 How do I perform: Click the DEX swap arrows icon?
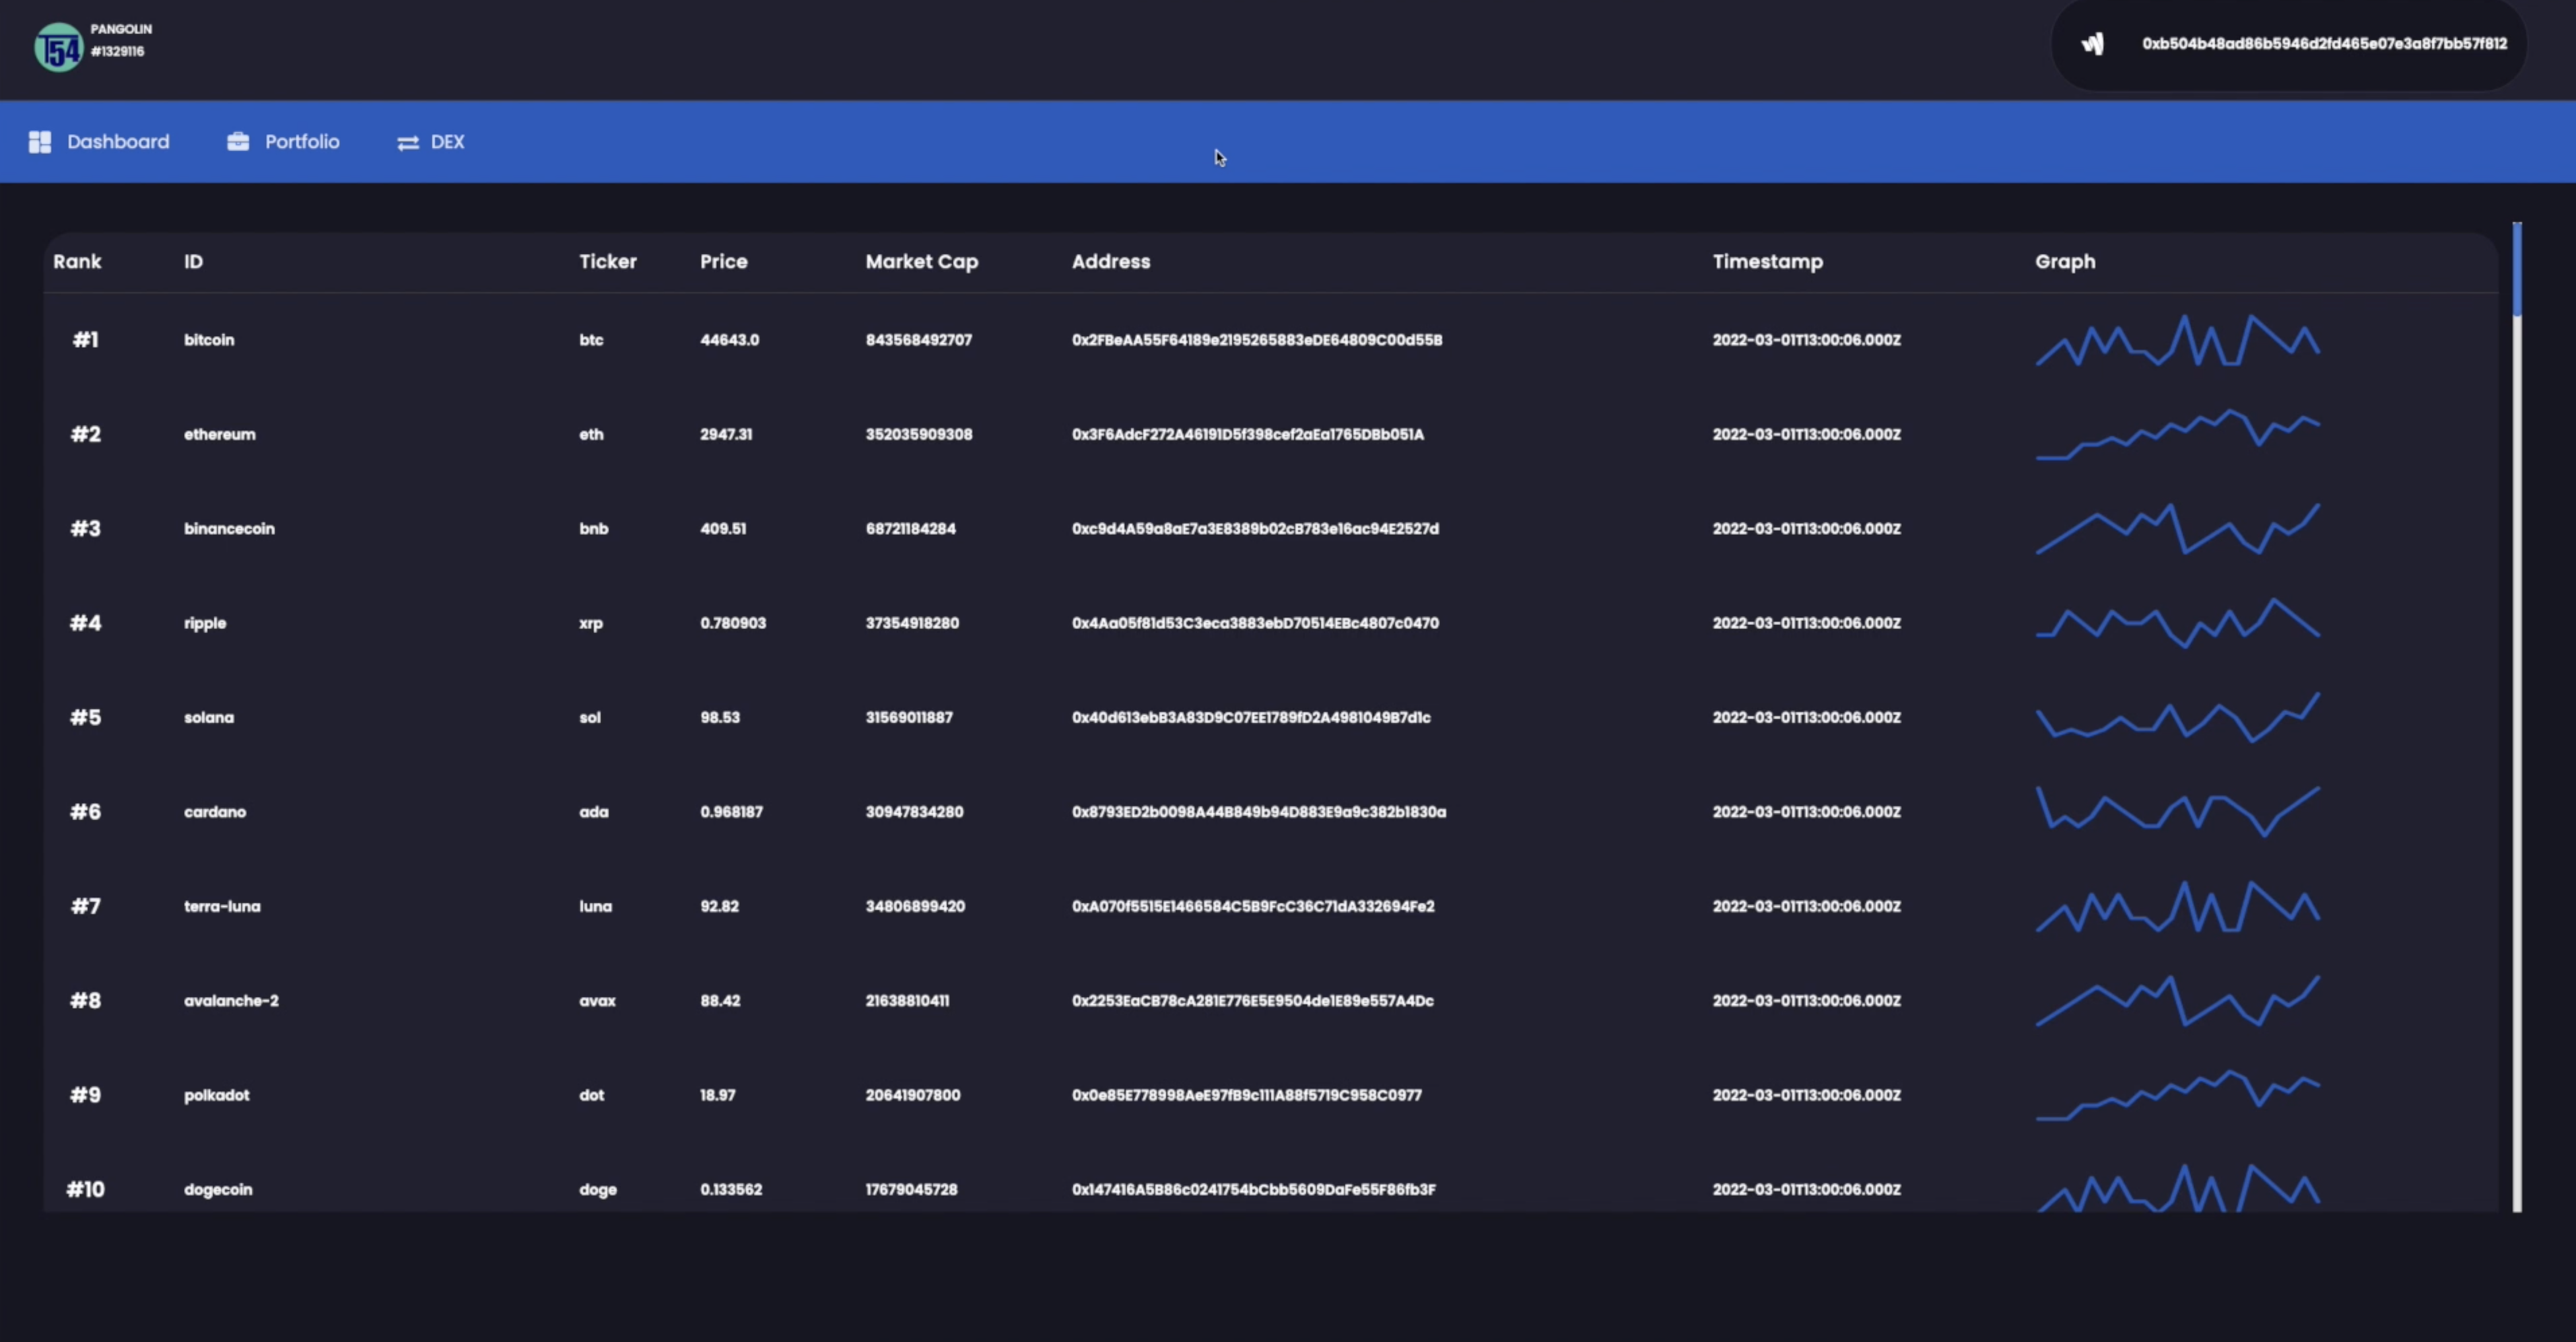[407, 143]
